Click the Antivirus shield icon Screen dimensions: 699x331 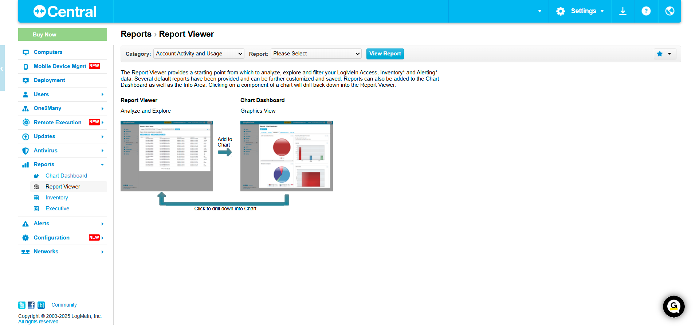pyautogui.click(x=25, y=151)
